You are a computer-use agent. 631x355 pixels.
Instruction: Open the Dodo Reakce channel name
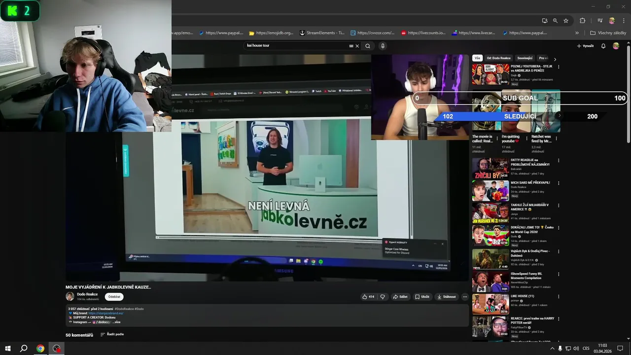[x=87, y=294]
